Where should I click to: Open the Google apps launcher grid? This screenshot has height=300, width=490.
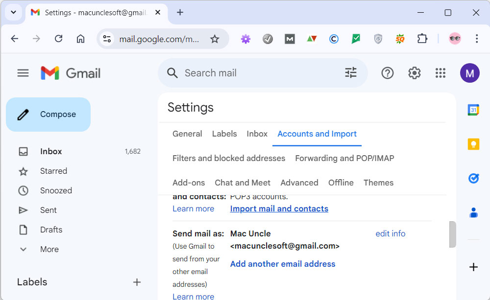[x=440, y=72]
